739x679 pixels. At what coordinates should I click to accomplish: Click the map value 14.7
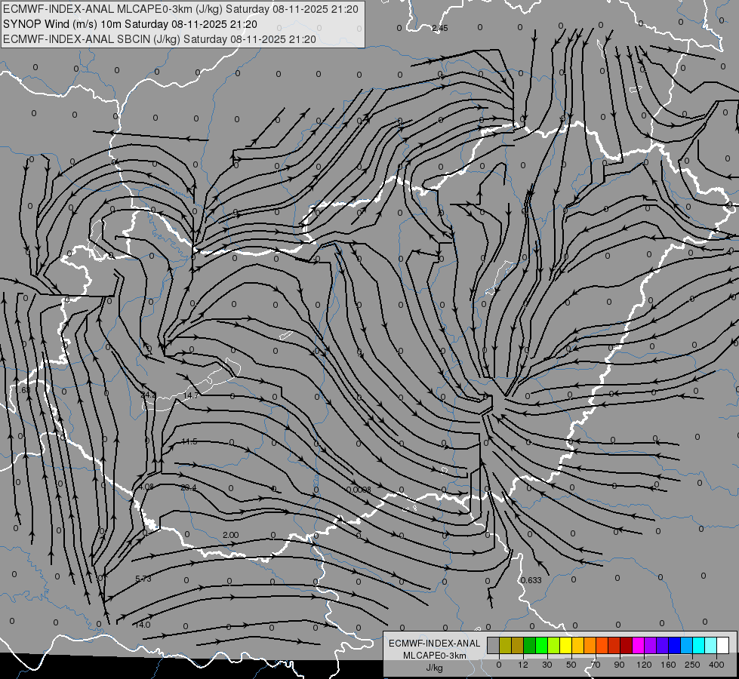click(x=191, y=395)
